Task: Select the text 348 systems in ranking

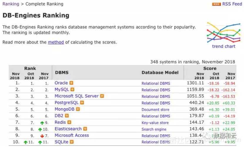Action: tap(174, 62)
